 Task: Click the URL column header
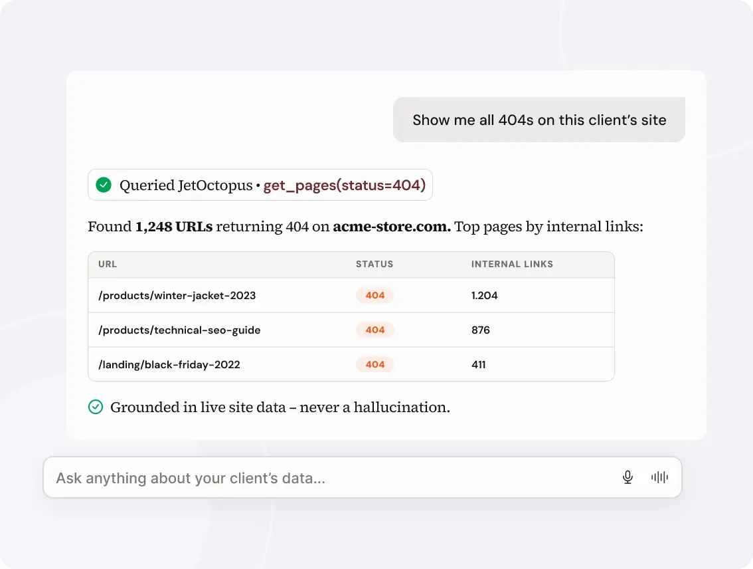tap(108, 264)
